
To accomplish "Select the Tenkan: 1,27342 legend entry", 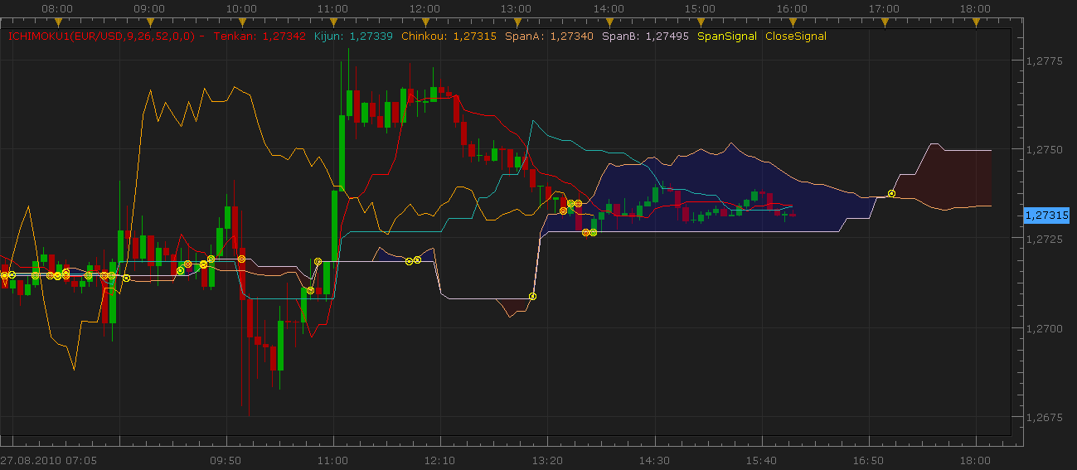I will pos(260,36).
